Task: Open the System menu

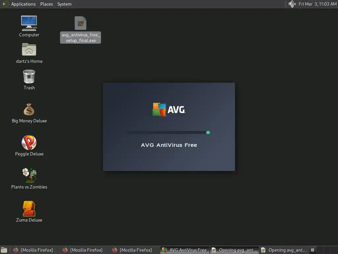Action: pyautogui.click(x=64, y=4)
